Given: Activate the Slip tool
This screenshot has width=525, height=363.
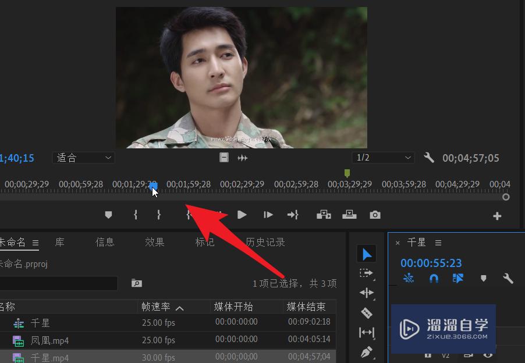Looking at the screenshot, I should pos(366,333).
